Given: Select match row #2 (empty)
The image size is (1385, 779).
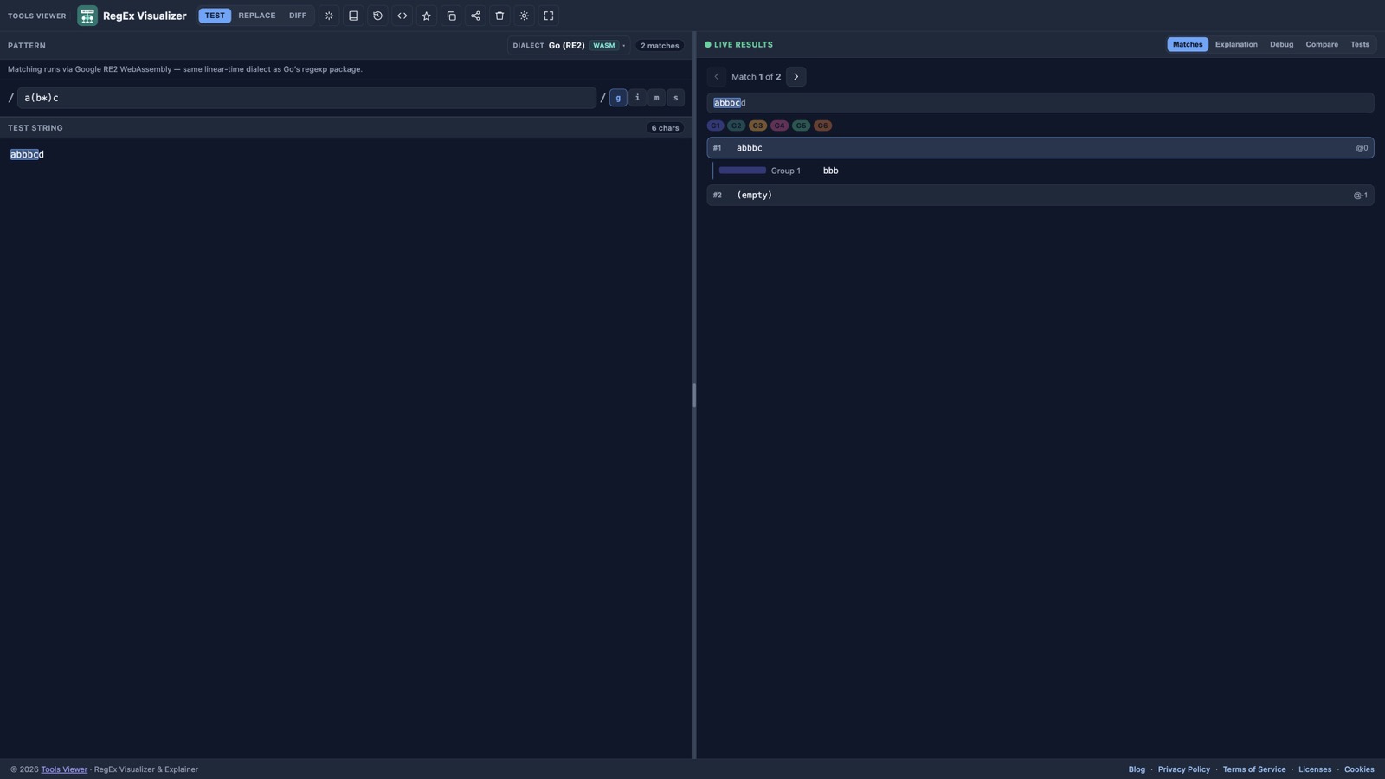Looking at the screenshot, I should point(1040,196).
